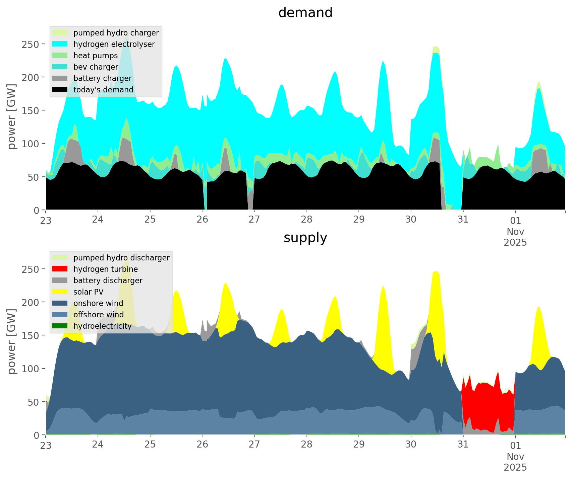Click the demand chart title
572x479 pixels.
pyautogui.click(x=305, y=13)
